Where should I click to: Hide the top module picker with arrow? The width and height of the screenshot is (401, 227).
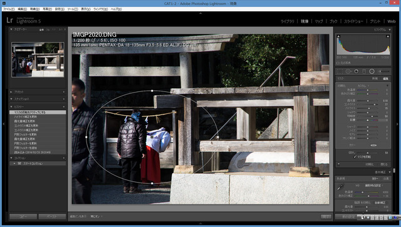click(x=200, y=13)
